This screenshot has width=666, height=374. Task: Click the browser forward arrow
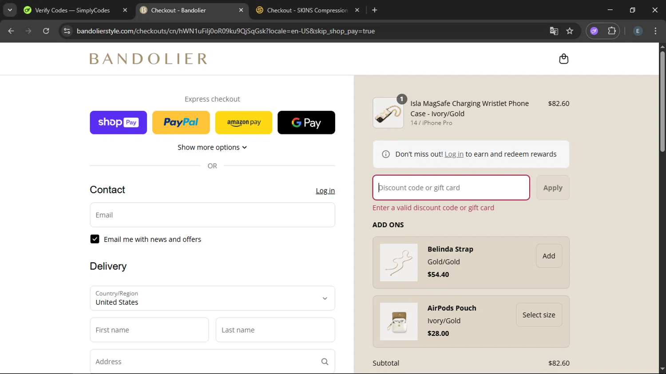(28, 31)
